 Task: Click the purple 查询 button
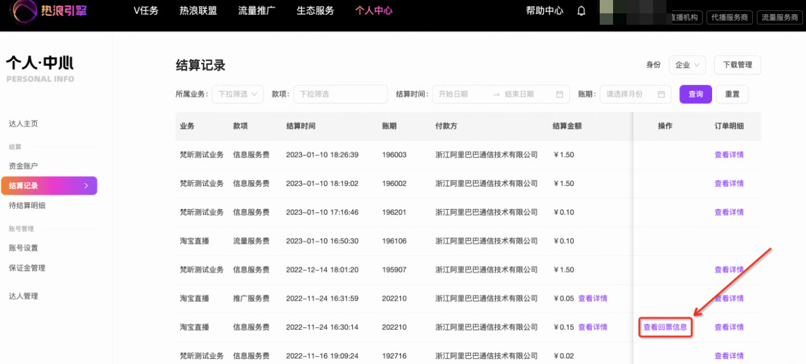click(x=696, y=94)
